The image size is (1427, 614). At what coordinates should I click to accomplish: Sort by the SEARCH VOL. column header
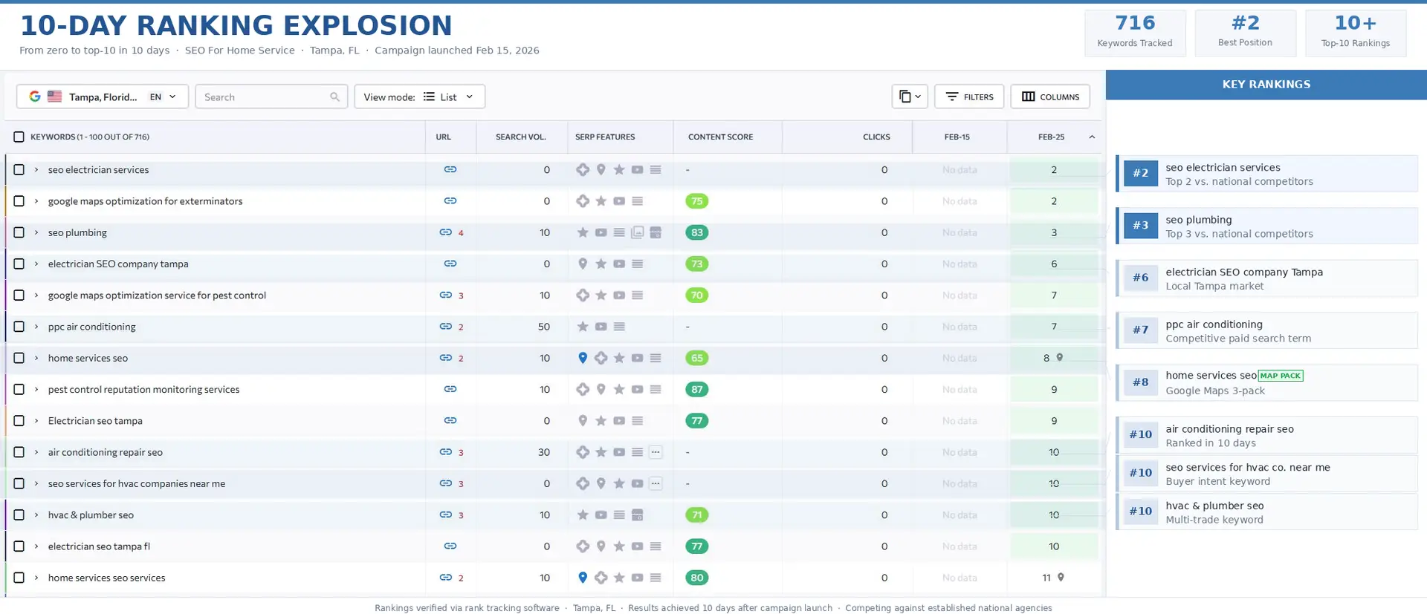click(x=520, y=137)
